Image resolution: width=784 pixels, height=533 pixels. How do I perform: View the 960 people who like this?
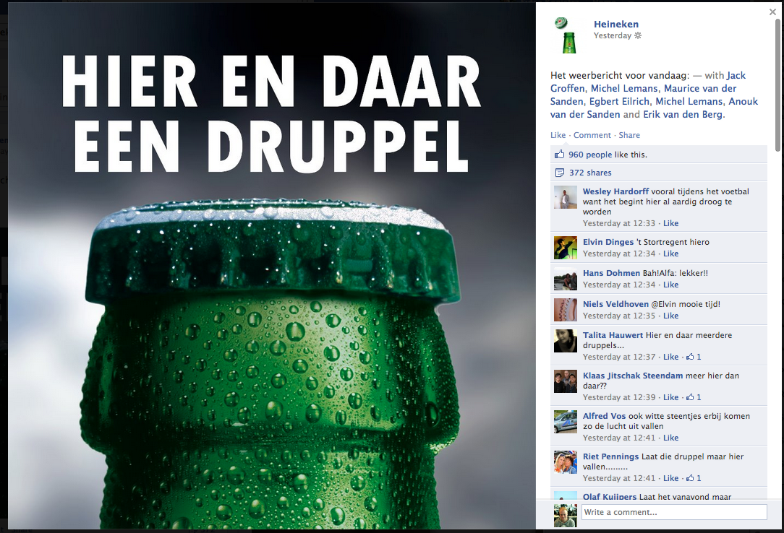tap(590, 155)
